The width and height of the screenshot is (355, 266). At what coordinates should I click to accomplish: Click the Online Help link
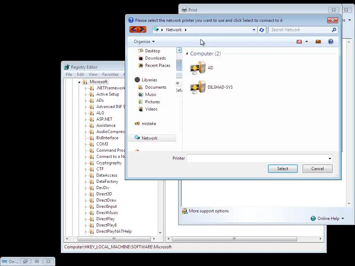point(328,219)
